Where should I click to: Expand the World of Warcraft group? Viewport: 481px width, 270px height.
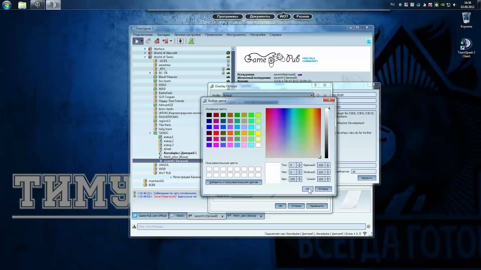coord(145,53)
